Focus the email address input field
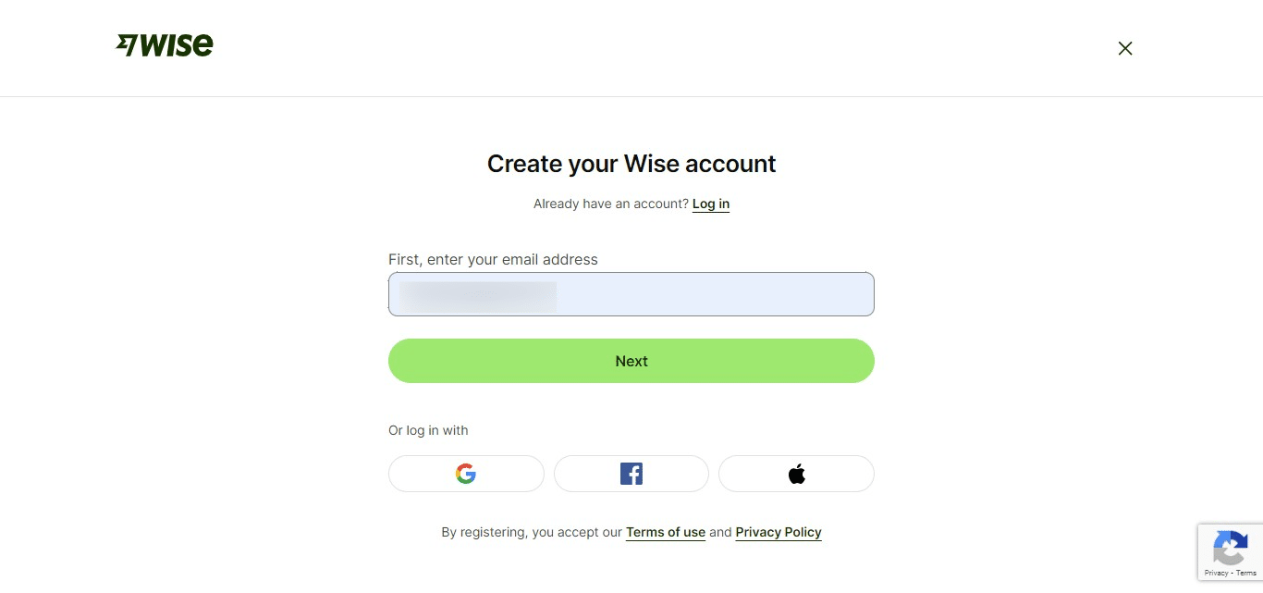 631,294
